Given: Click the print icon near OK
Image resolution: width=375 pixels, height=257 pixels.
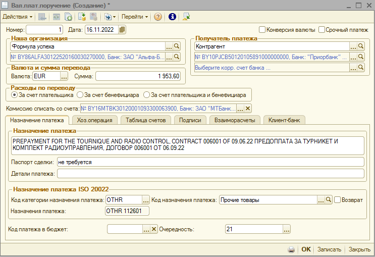Looking at the screenshot, I should [x=291, y=249].
